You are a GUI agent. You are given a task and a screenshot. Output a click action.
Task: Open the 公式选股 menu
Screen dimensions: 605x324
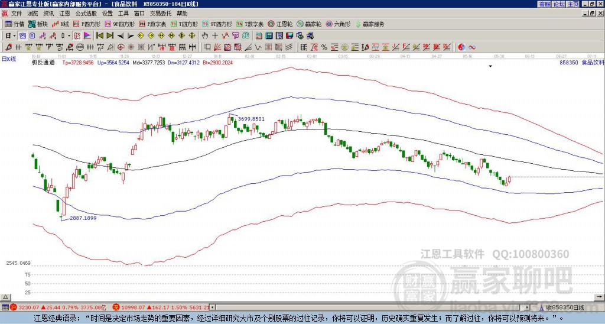[x=86, y=14]
